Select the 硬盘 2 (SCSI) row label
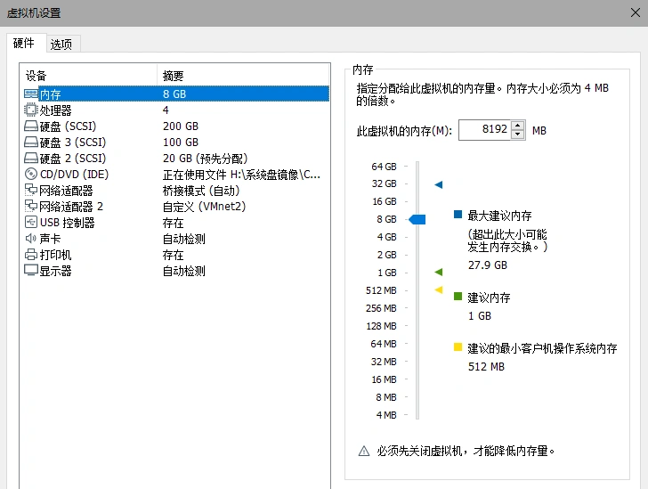Viewport: 648px width, 489px height. pos(73,159)
